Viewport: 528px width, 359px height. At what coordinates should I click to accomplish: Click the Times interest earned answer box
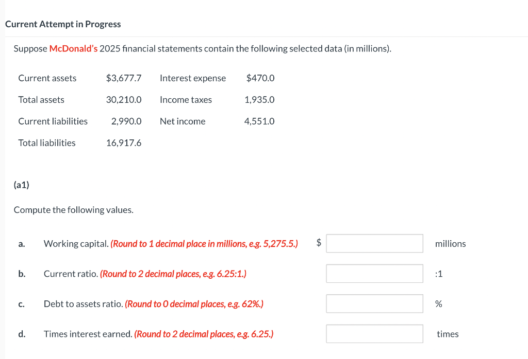[x=374, y=334]
